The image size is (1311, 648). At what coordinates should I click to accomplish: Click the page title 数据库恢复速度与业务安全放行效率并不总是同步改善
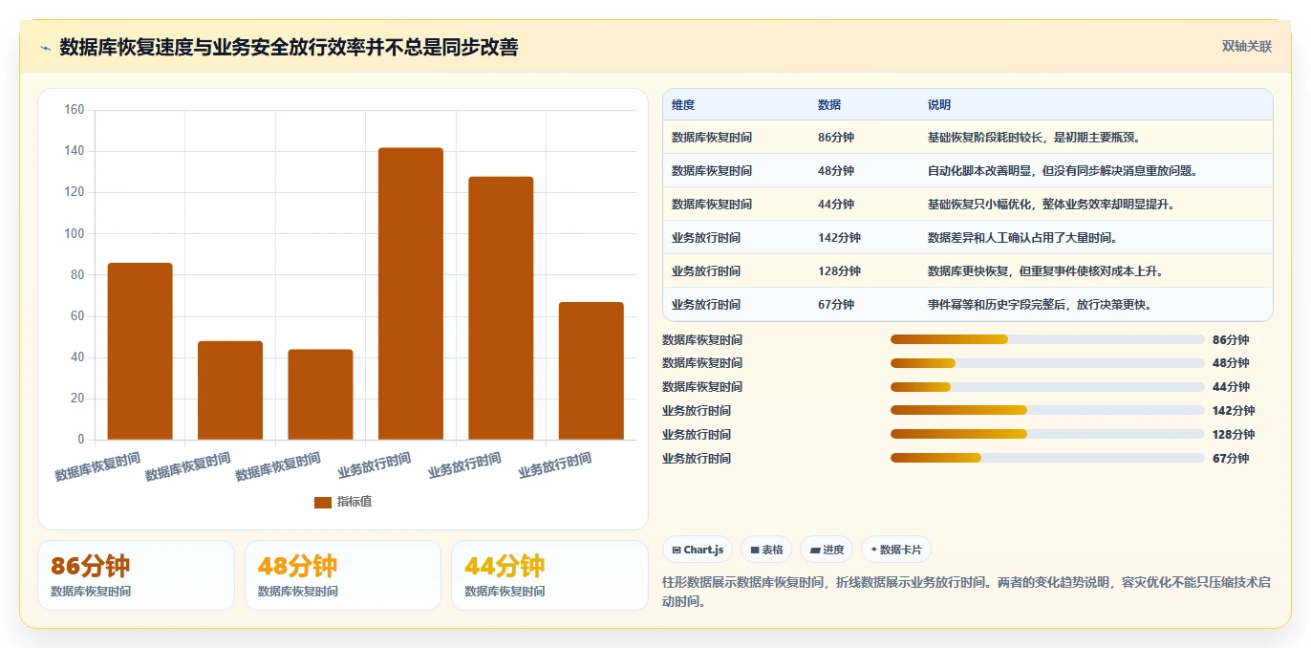tap(289, 48)
